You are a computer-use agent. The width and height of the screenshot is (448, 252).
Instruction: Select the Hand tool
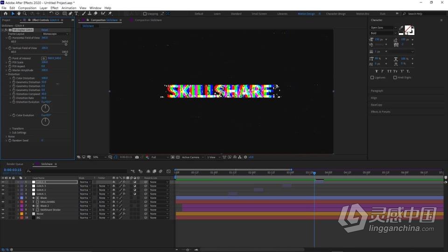pos(19,14)
